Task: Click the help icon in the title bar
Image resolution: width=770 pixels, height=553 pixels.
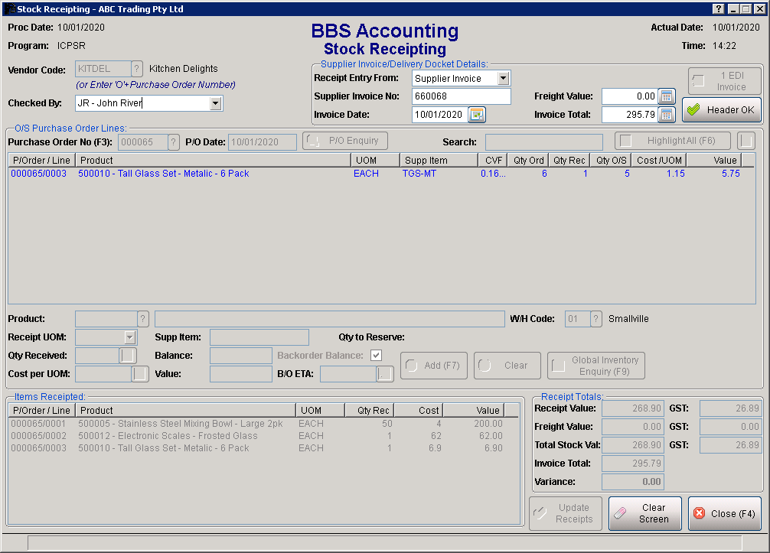Action: tap(719, 9)
